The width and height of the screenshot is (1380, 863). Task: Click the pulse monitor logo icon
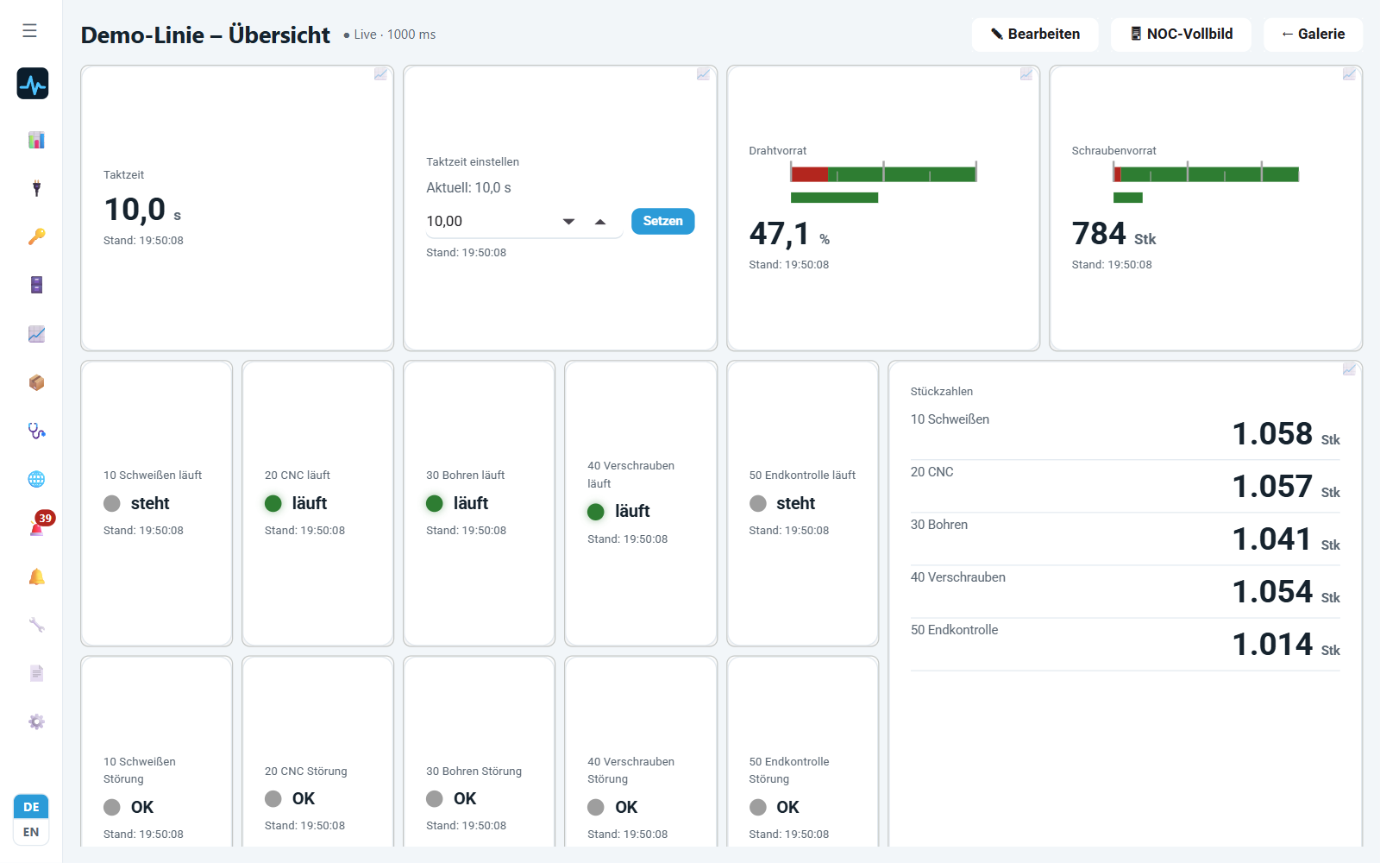(33, 84)
